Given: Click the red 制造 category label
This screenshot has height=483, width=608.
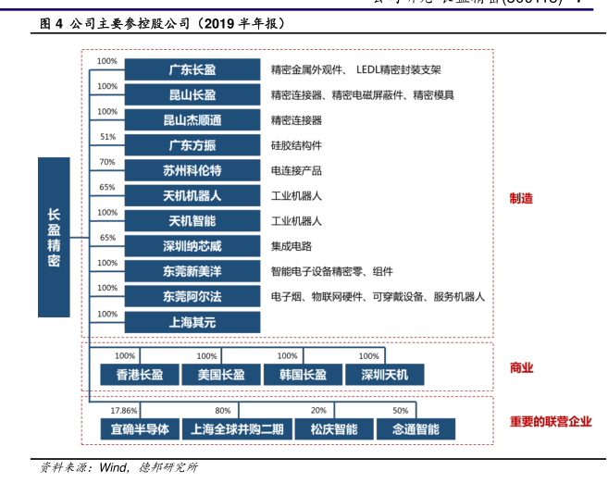Looking at the screenshot, I should point(521,198).
